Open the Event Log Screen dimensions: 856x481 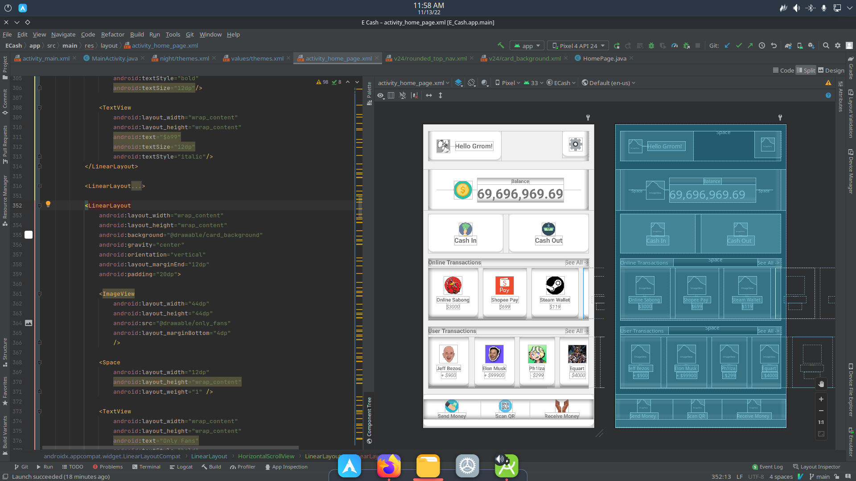[767, 467]
